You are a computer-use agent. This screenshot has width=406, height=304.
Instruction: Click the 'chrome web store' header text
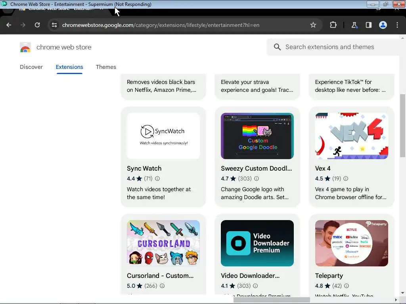(64, 47)
